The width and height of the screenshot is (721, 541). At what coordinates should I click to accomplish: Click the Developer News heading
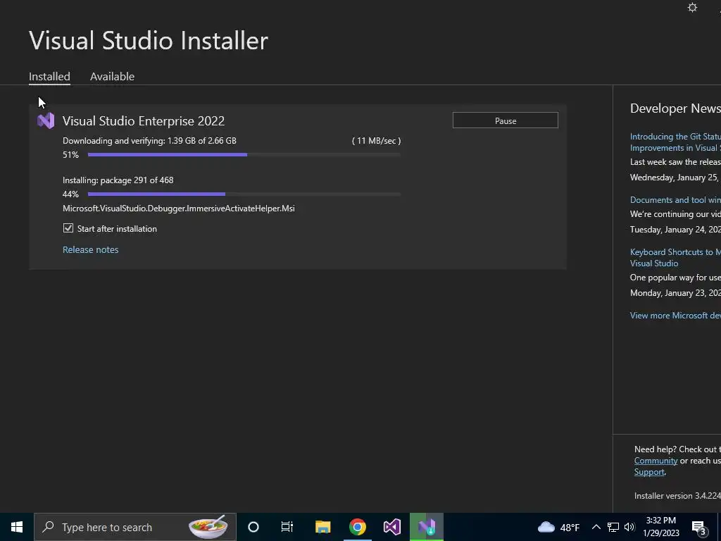point(675,108)
